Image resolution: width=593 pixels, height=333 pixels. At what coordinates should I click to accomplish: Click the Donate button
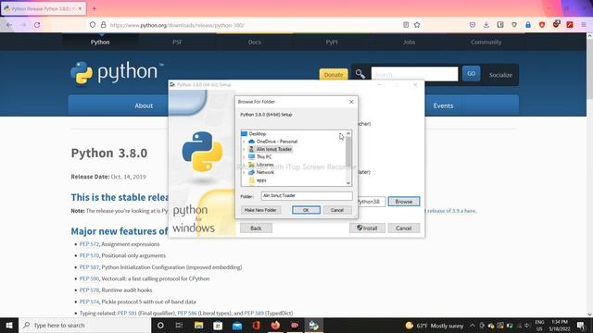point(334,75)
